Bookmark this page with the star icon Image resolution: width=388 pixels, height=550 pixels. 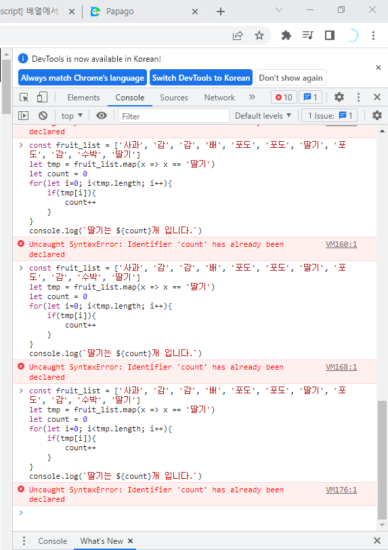click(x=259, y=35)
